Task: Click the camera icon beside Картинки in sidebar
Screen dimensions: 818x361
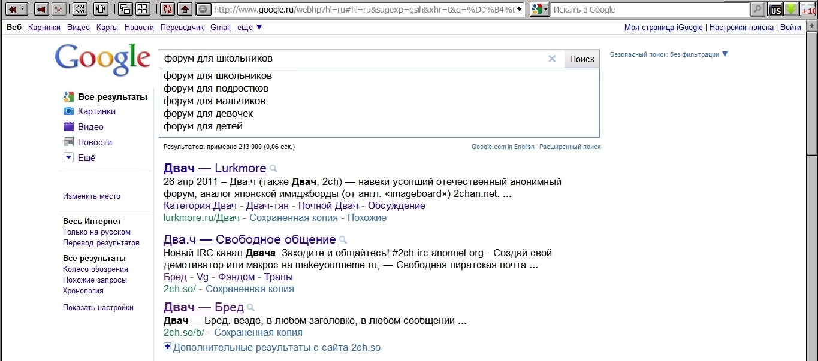Action: pos(68,111)
